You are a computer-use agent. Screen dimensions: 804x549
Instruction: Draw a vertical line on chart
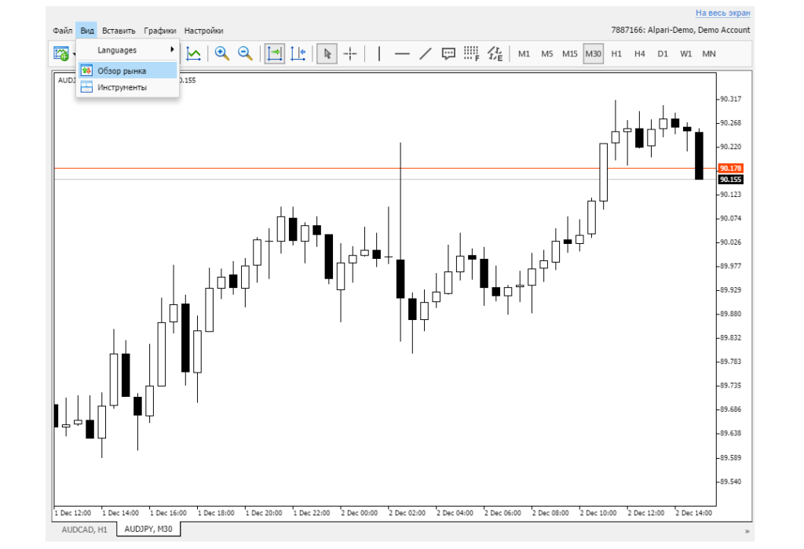[x=379, y=53]
